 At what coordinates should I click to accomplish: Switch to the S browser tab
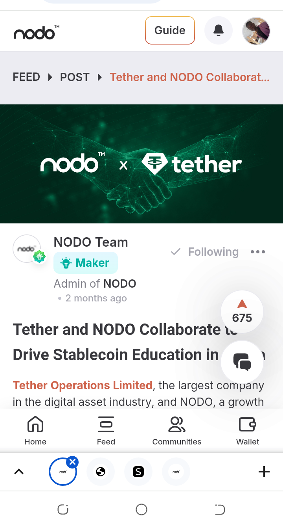click(x=138, y=471)
